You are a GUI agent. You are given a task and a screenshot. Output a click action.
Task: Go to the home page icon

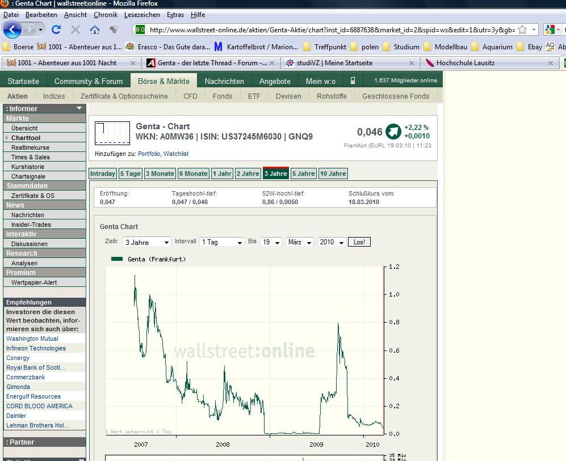(95, 29)
